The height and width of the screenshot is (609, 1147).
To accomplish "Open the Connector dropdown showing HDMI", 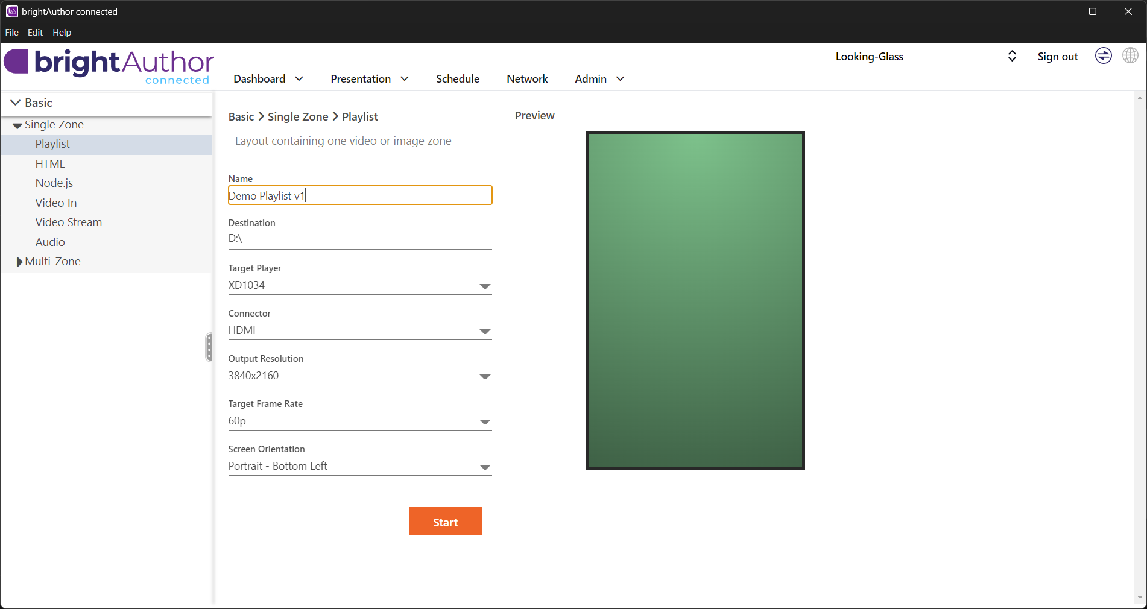I will [x=484, y=332].
